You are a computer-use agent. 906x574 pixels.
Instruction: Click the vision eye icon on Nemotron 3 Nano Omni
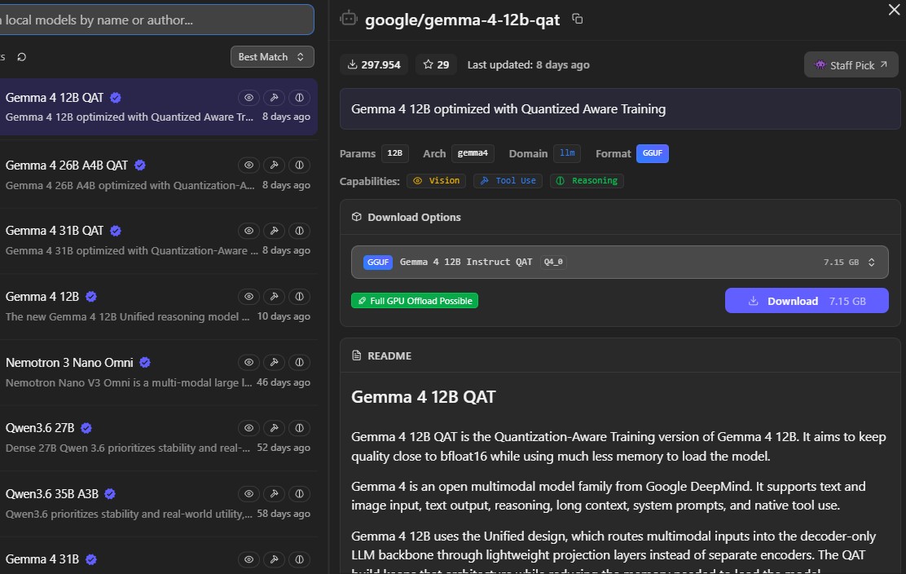248,363
